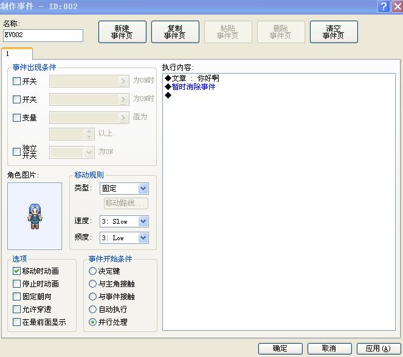403x357 pixels.
Task: Open 变量 selector arrow
Action: pyautogui.click(x=123, y=117)
